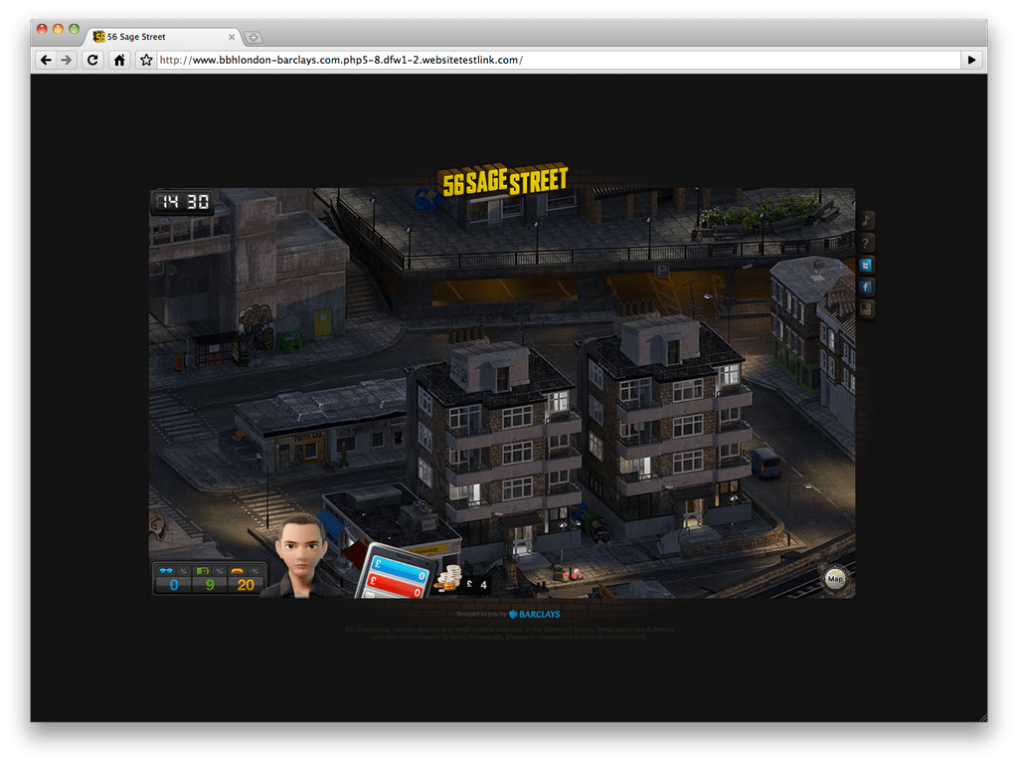Click the 56 Sage Street logo
The width and height of the screenshot is (1018, 764).
tap(505, 180)
